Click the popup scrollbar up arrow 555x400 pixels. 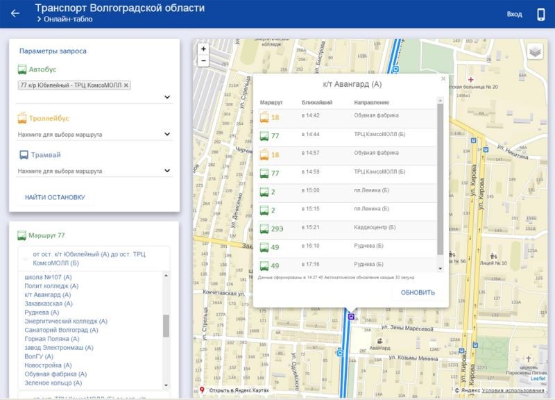(440, 101)
